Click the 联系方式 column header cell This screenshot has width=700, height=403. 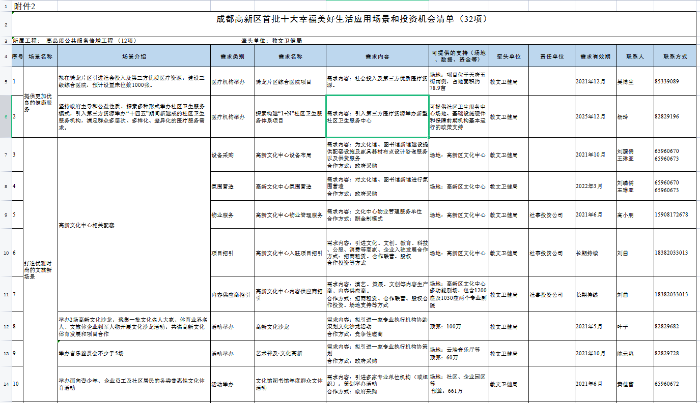[675, 56]
